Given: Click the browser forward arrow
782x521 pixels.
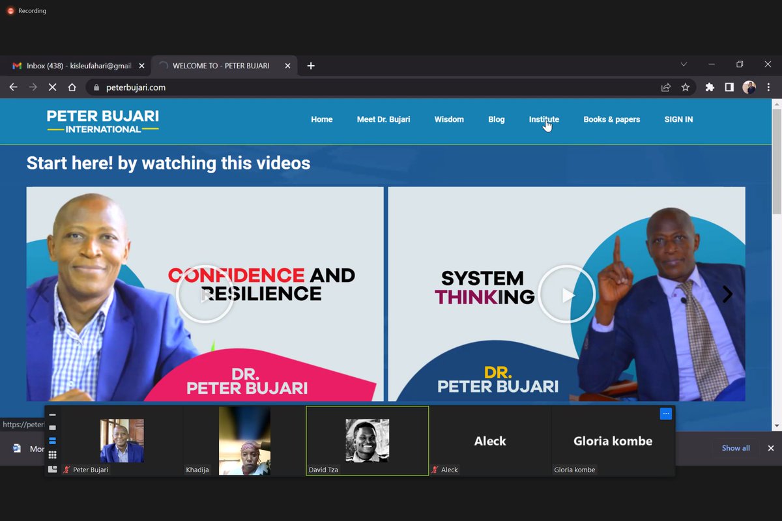Looking at the screenshot, I should pos(33,87).
